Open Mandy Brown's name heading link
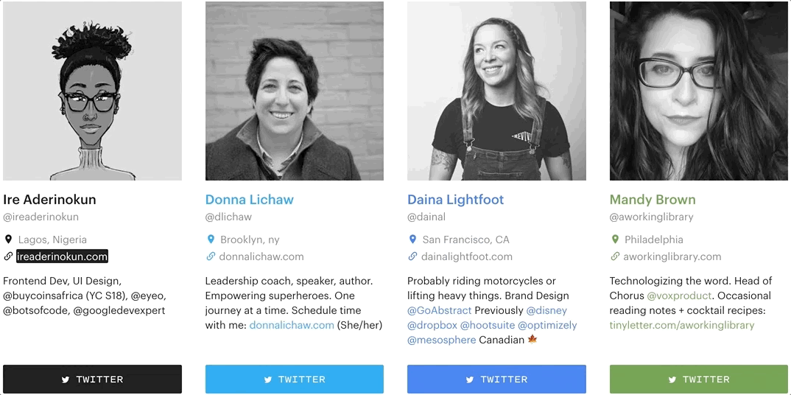This screenshot has width=791, height=395. 652,200
